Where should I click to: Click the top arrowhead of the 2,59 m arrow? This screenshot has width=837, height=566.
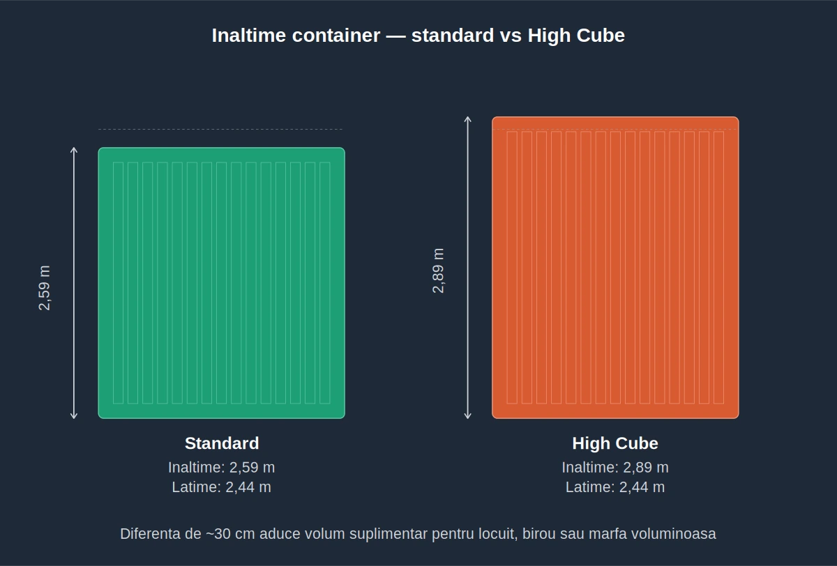[74, 150]
